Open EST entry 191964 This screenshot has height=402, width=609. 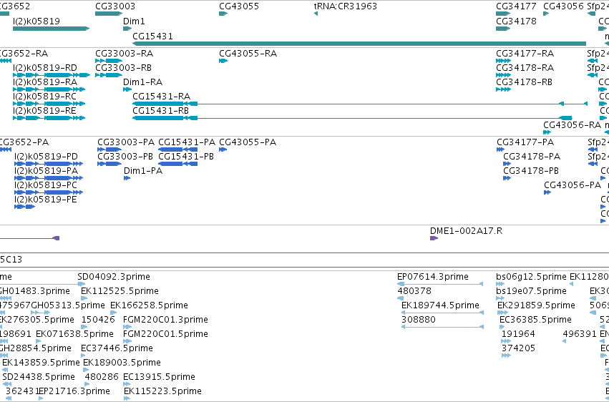point(518,334)
